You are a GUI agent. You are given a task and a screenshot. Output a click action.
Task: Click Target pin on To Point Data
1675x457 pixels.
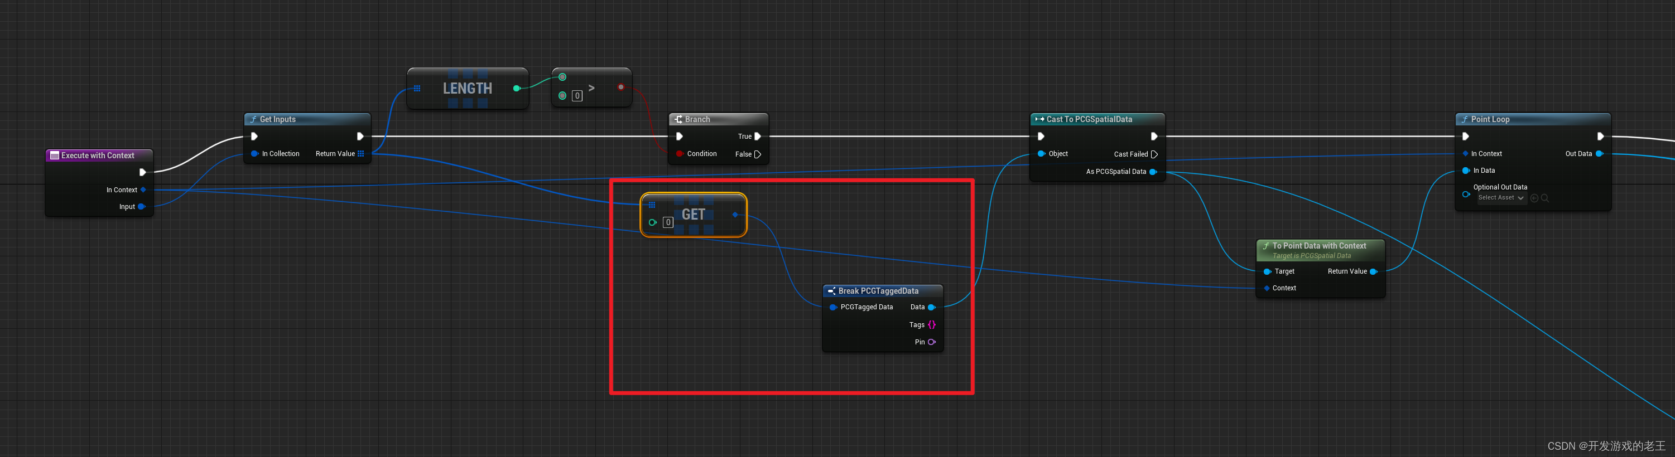tap(1267, 271)
